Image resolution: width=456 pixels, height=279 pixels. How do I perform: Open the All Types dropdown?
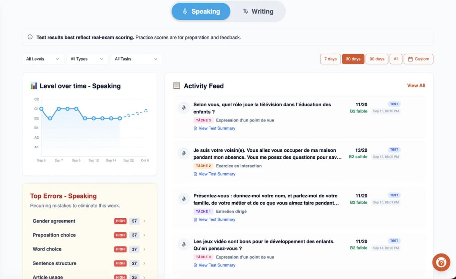(x=87, y=59)
